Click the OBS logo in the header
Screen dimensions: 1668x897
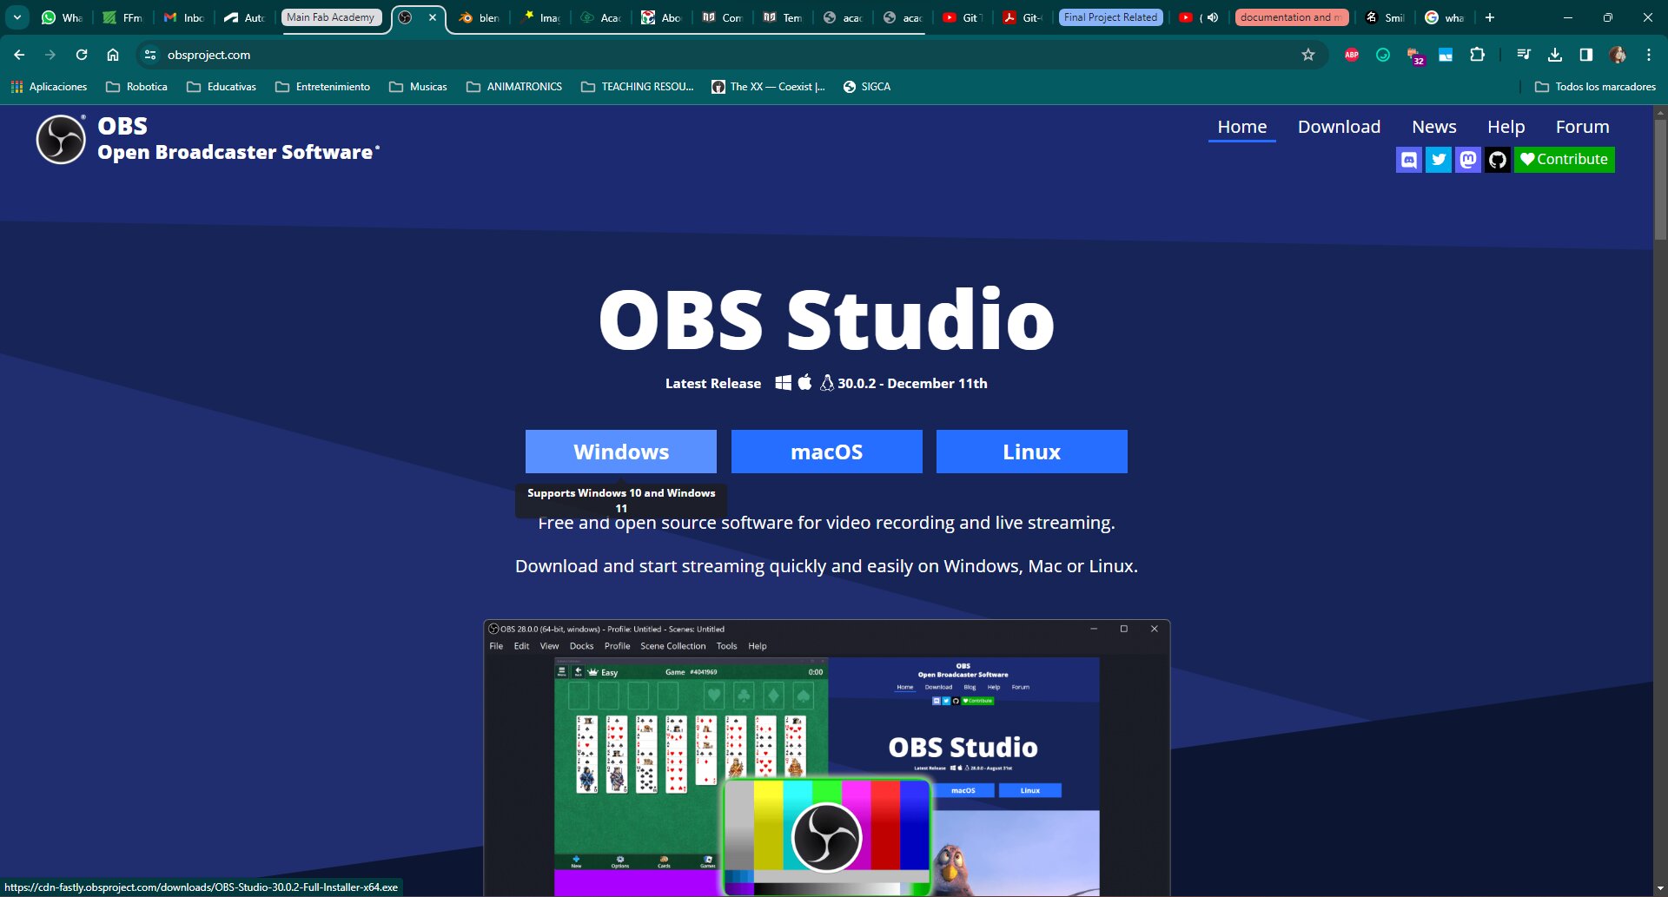pos(61,139)
